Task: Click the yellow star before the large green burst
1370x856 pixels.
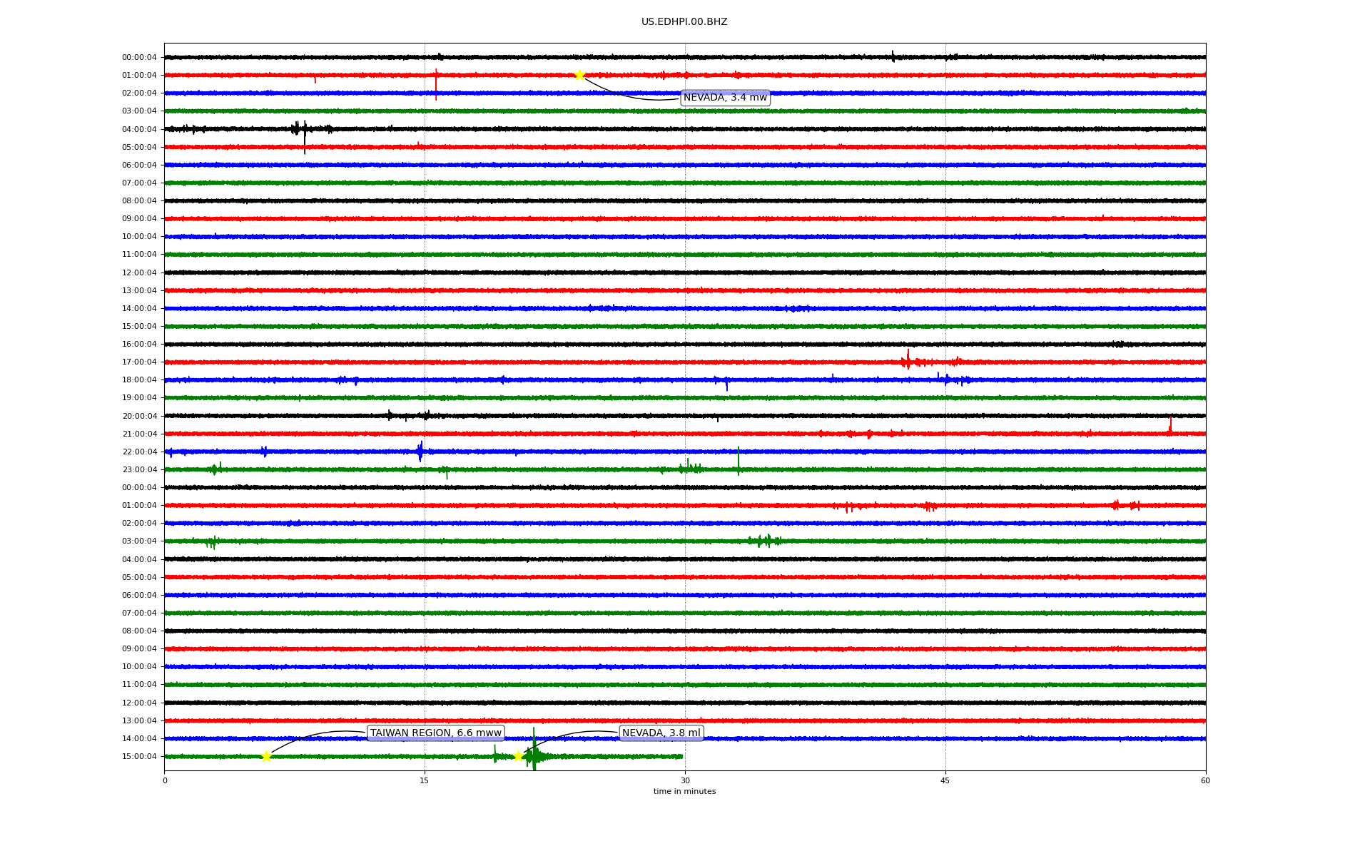Action: tap(519, 756)
